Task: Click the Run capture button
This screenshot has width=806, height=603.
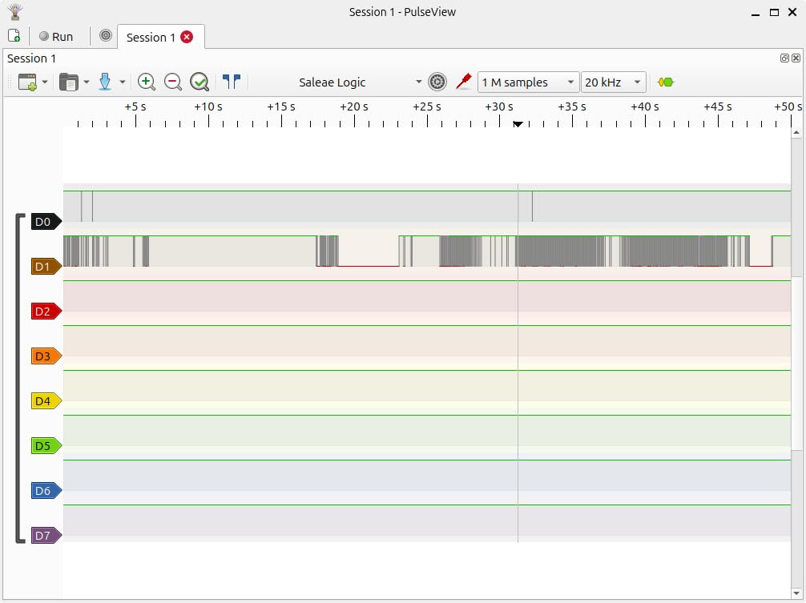Action: [x=57, y=37]
